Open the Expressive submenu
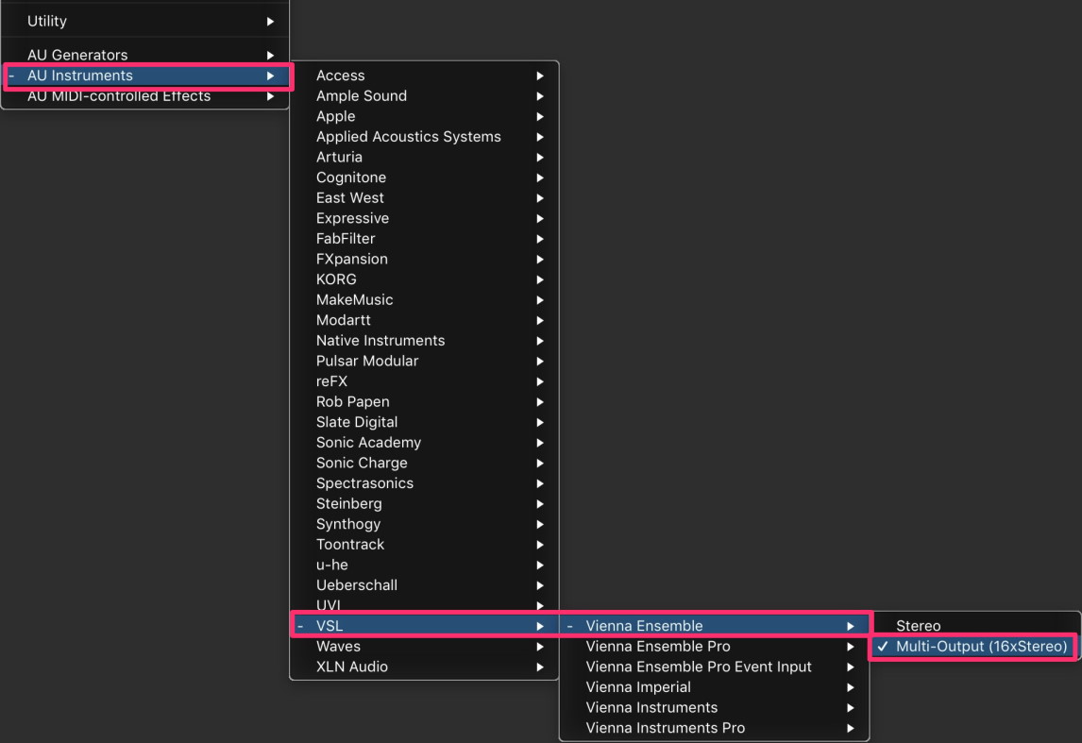Screen dimensions: 1082x743 click(x=424, y=218)
